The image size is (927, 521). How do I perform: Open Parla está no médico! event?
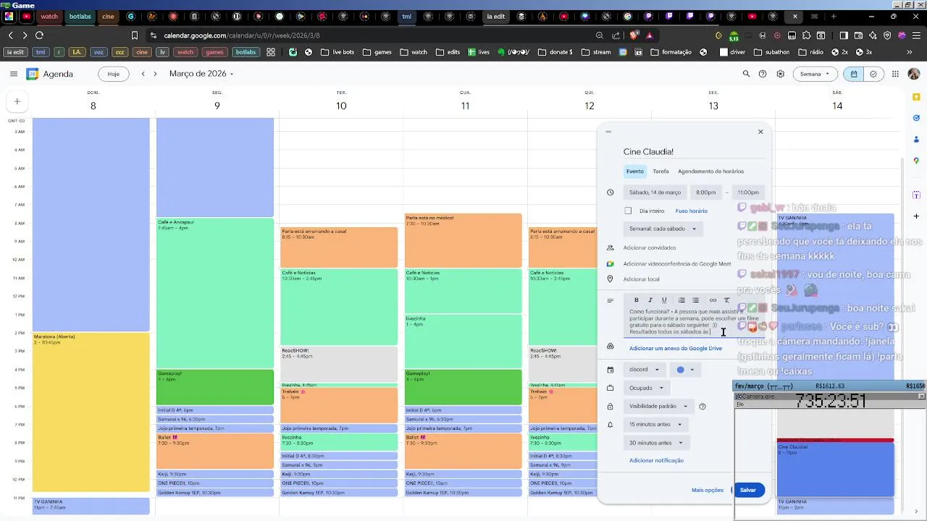(x=463, y=240)
